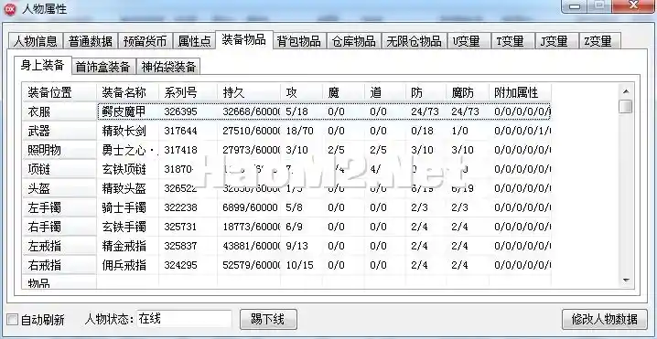Switch to the U变量 tab
The width and height of the screenshot is (657, 339).
pyautogui.click(x=469, y=41)
